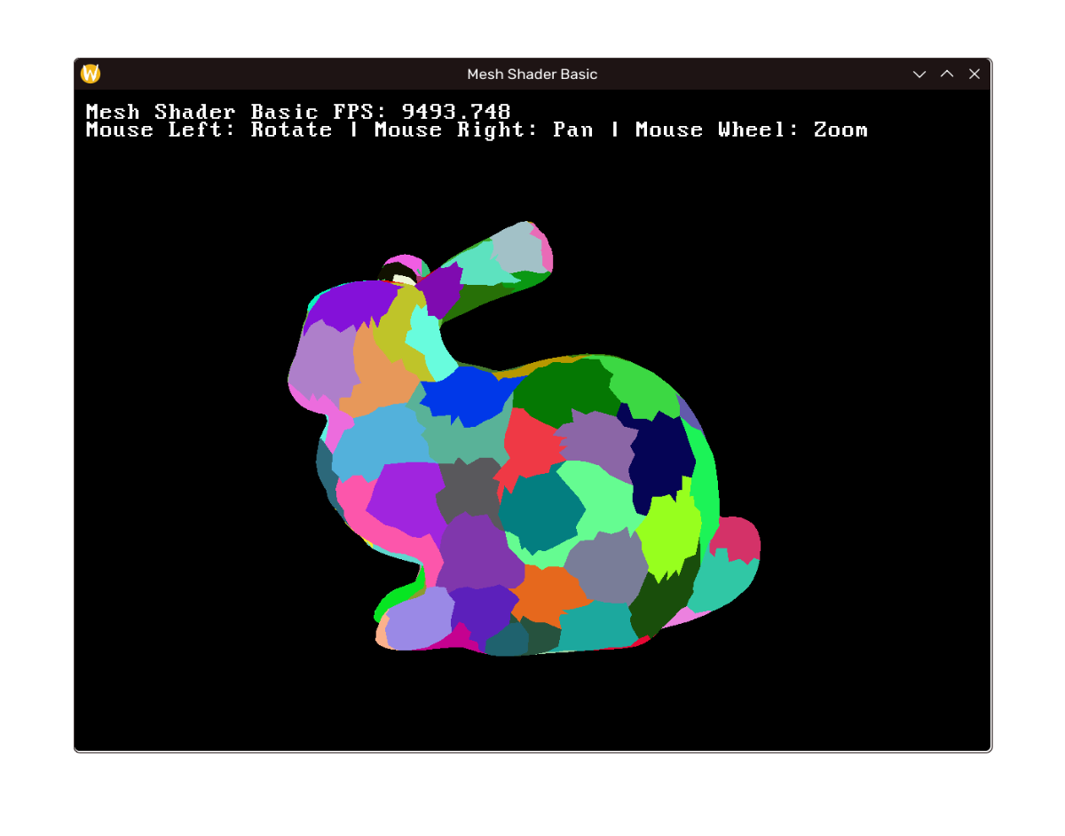Close the Mesh Shader Basic window
This screenshot has width=1065, height=836.
974,74
